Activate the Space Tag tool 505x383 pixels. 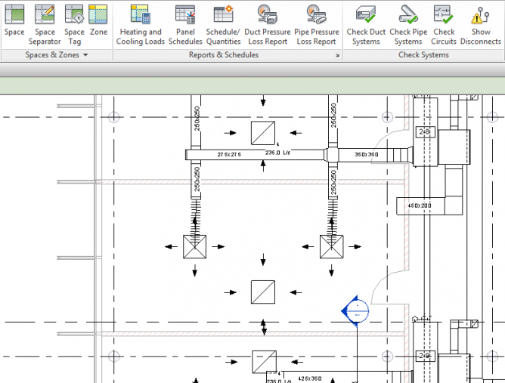pos(74,25)
